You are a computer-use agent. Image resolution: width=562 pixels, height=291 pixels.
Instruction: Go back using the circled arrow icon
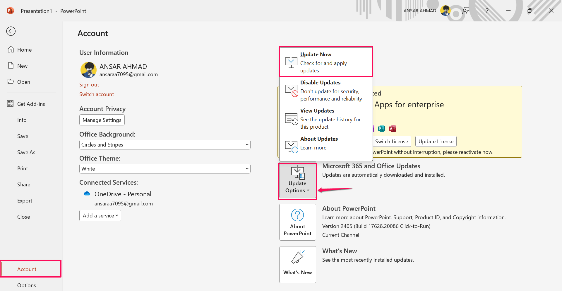click(11, 31)
